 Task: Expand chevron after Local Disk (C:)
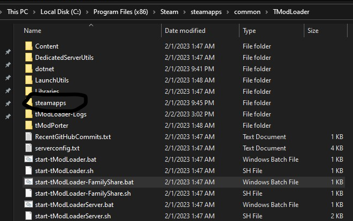pos(87,12)
